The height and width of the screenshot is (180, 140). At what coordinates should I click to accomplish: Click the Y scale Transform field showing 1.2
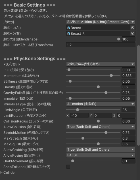click(101, 45)
